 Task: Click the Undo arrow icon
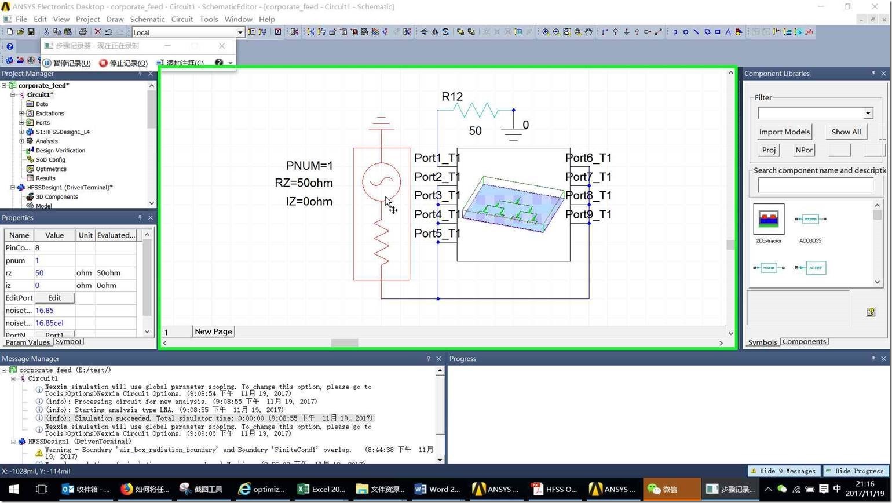coord(108,32)
